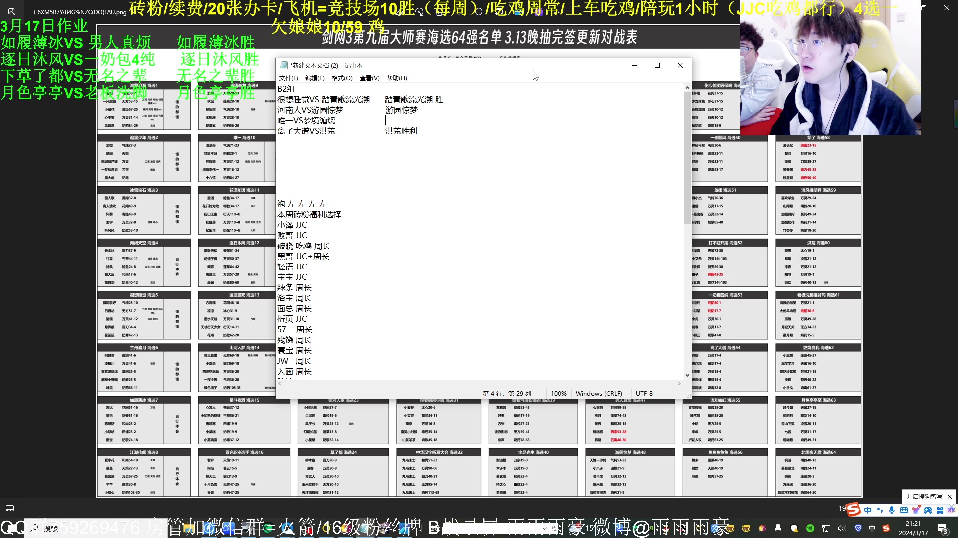Image resolution: width=958 pixels, height=538 pixels.
Task: Open the network tray icon
Action: tap(826, 528)
